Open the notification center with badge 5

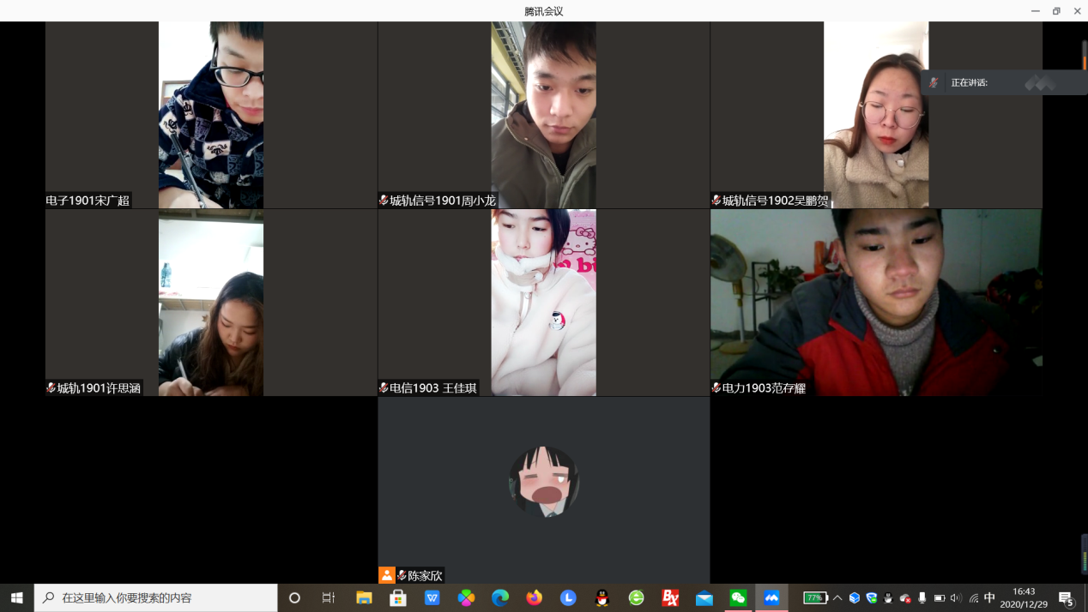click(1067, 598)
